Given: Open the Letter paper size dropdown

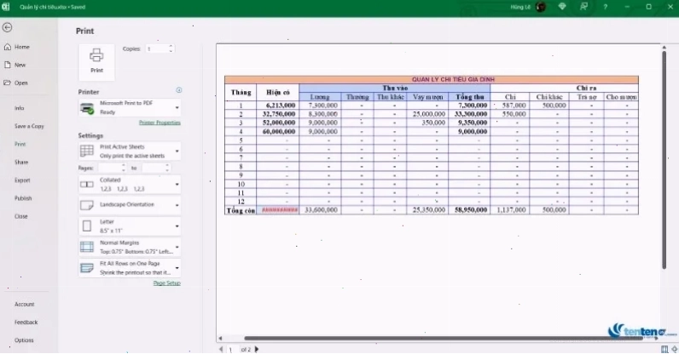Looking at the screenshot, I should (x=130, y=226).
